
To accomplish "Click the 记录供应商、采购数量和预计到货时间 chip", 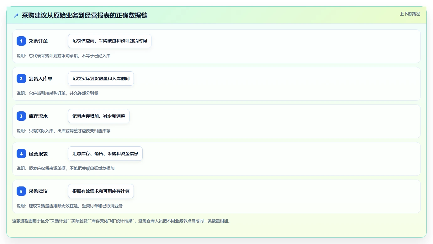I will [x=110, y=41].
